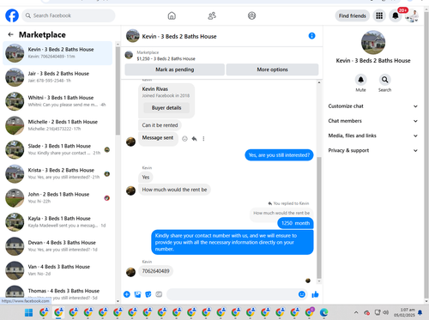
Task: Choose a GIF icon
Action: tap(159, 294)
